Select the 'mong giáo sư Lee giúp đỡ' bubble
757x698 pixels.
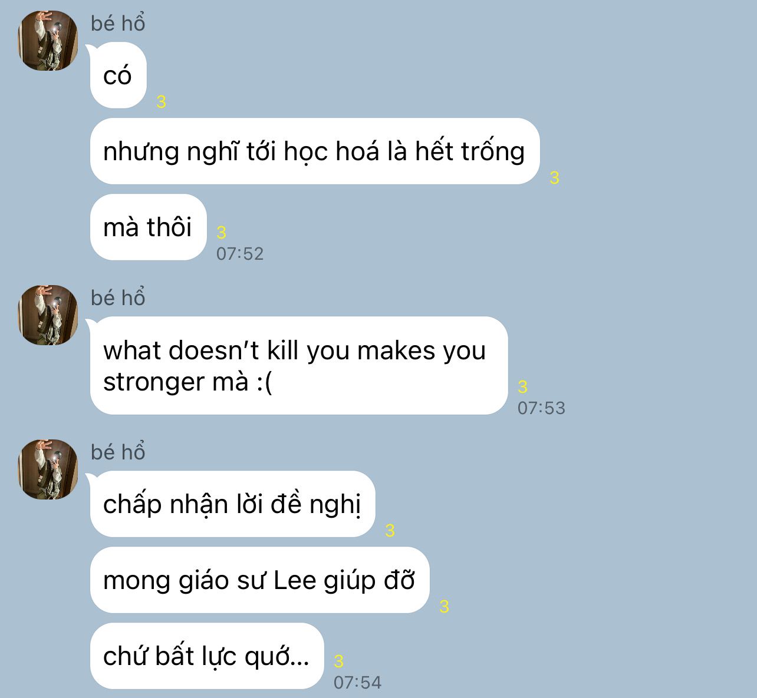click(259, 580)
